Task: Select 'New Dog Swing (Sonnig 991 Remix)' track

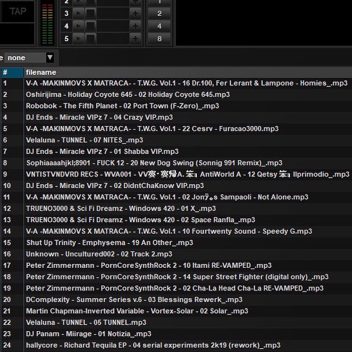Action: pyautogui.click(x=176, y=163)
